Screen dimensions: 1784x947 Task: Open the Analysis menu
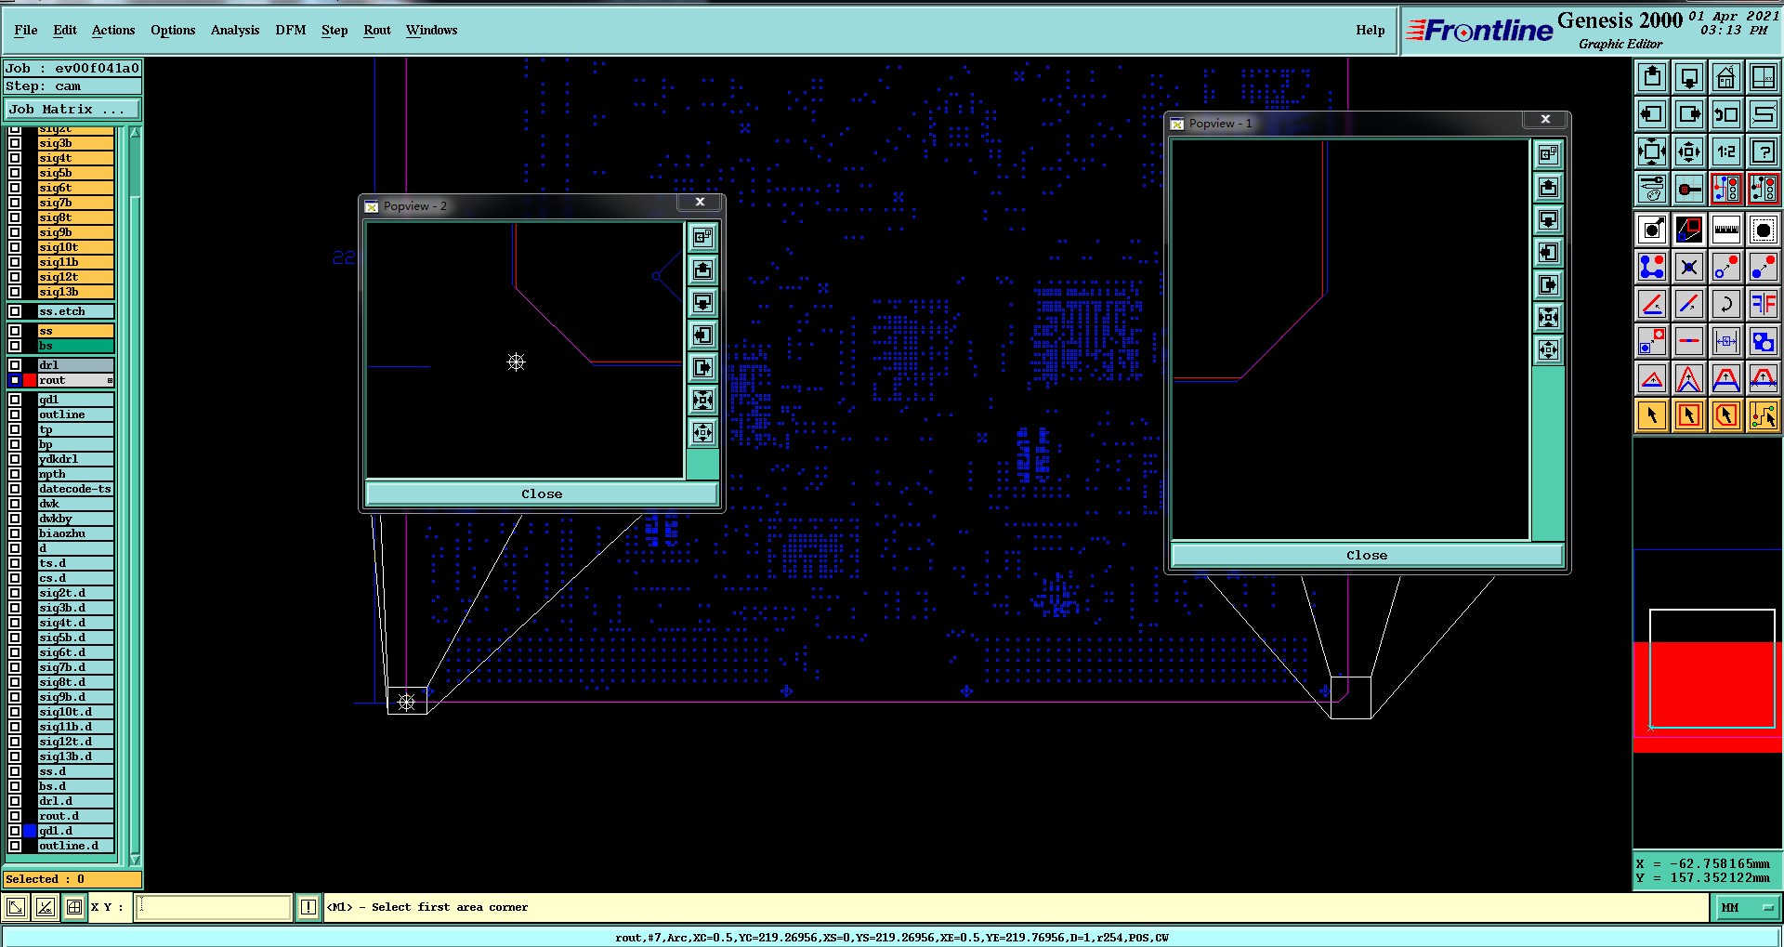tap(235, 30)
